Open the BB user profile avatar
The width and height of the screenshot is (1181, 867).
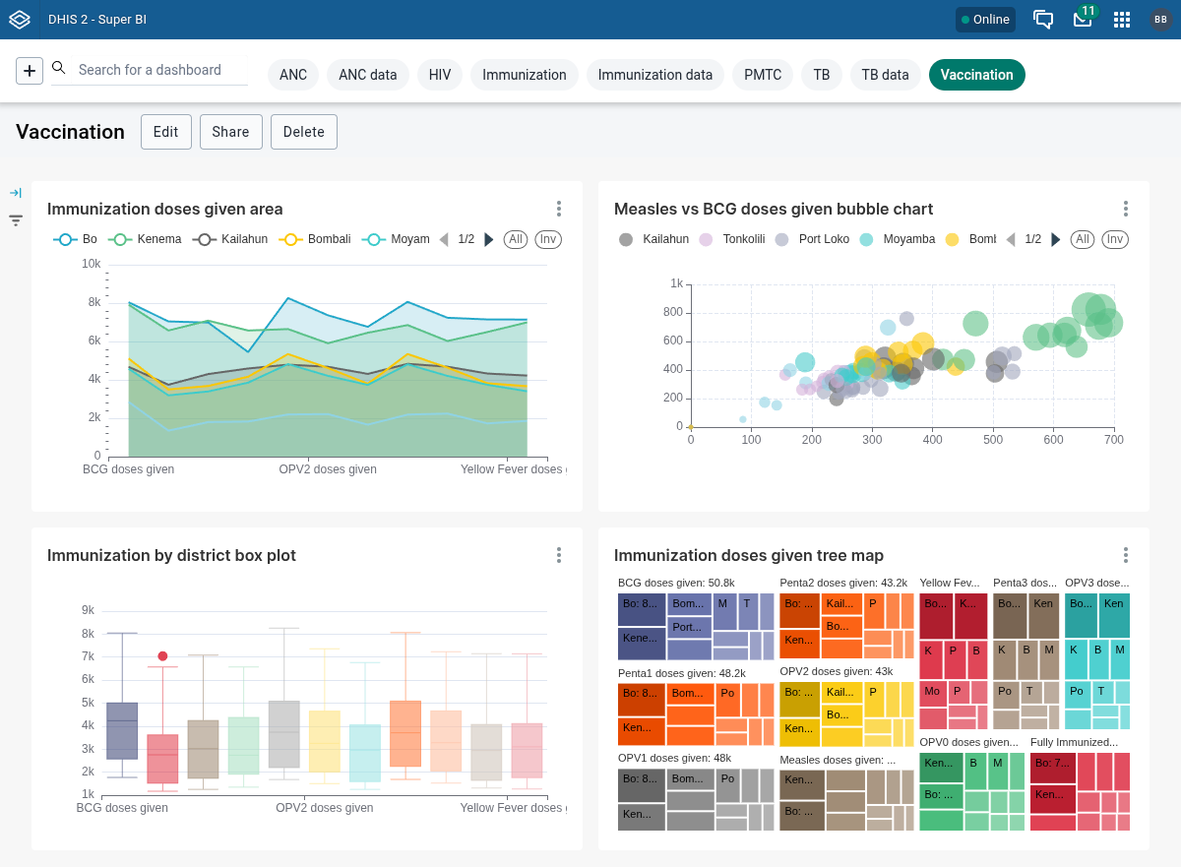tap(1161, 20)
